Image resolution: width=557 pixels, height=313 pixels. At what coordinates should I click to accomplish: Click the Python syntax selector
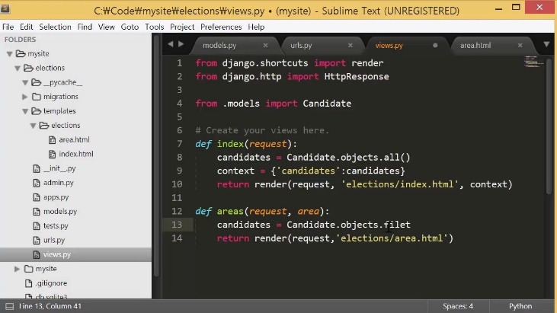point(520,306)
